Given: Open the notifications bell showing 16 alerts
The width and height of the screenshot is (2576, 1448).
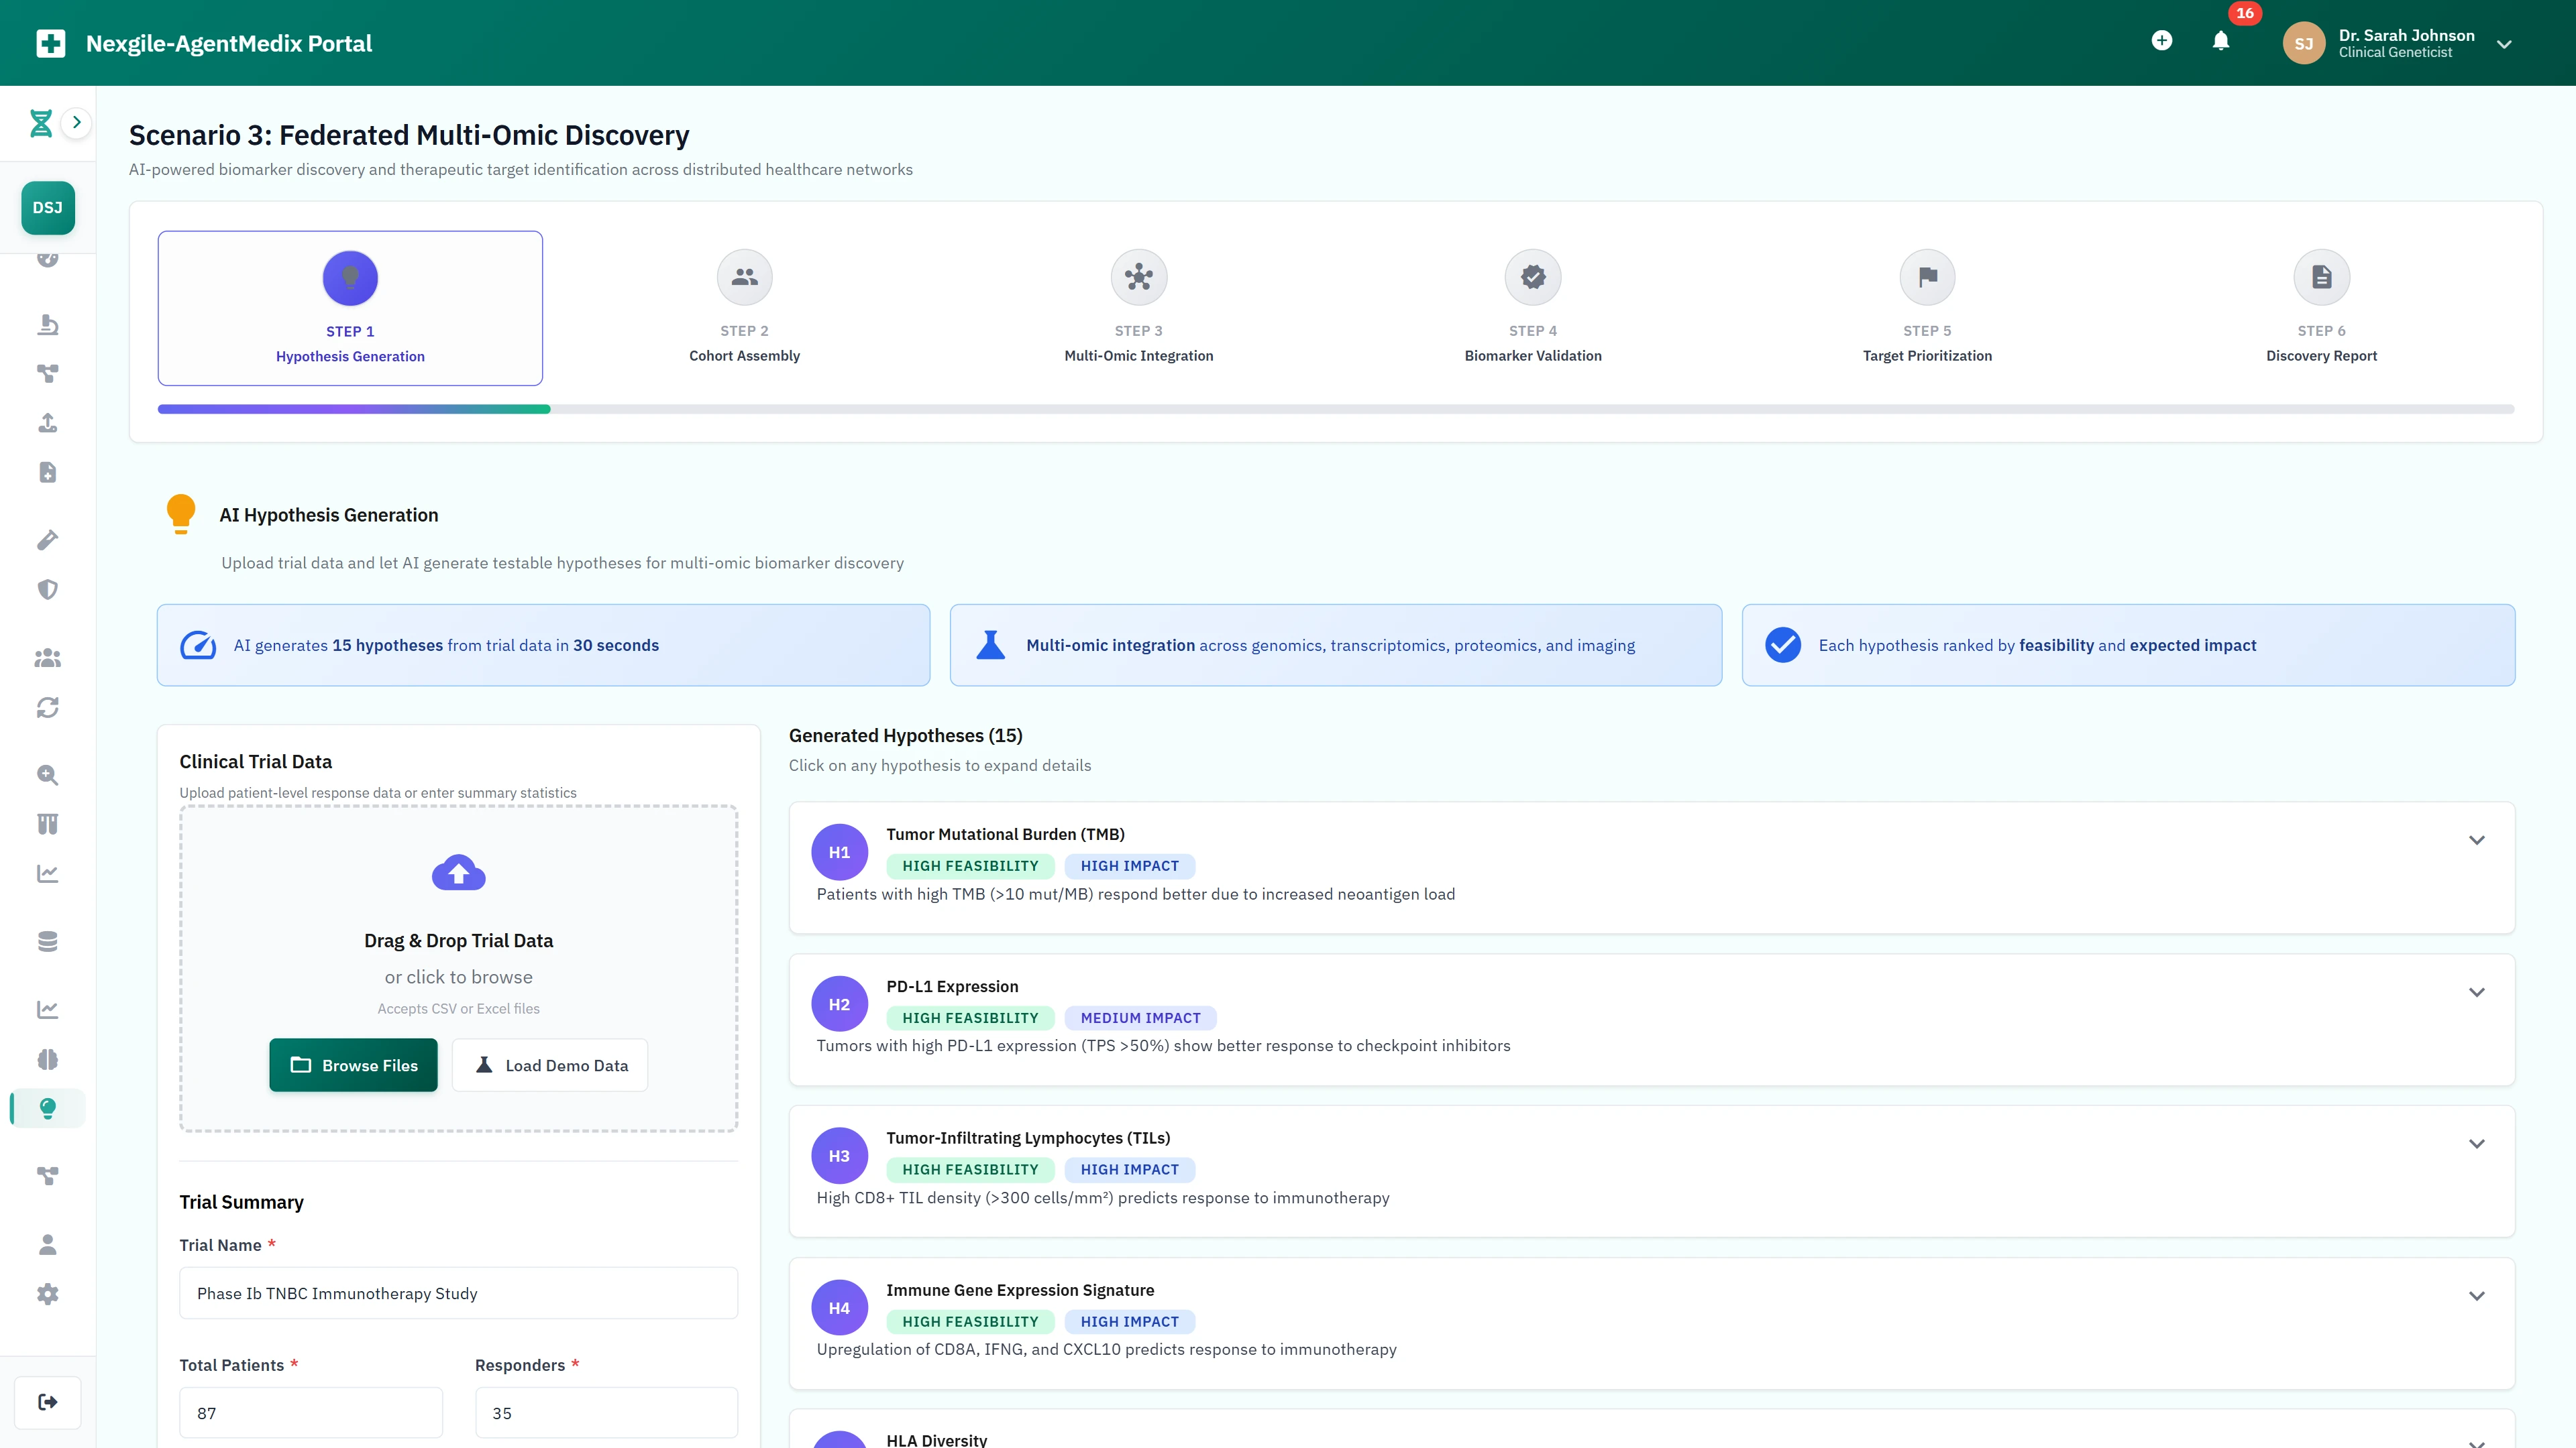Looking at the screenshot, I should click(2221, 42).
